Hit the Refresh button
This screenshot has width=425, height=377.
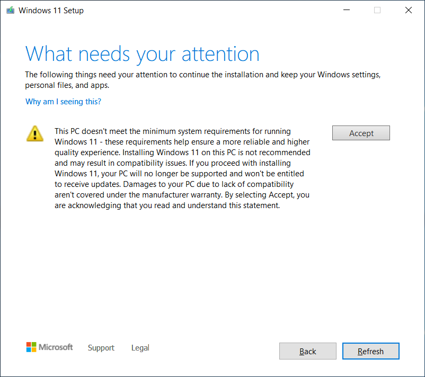(x=370, y=351)
